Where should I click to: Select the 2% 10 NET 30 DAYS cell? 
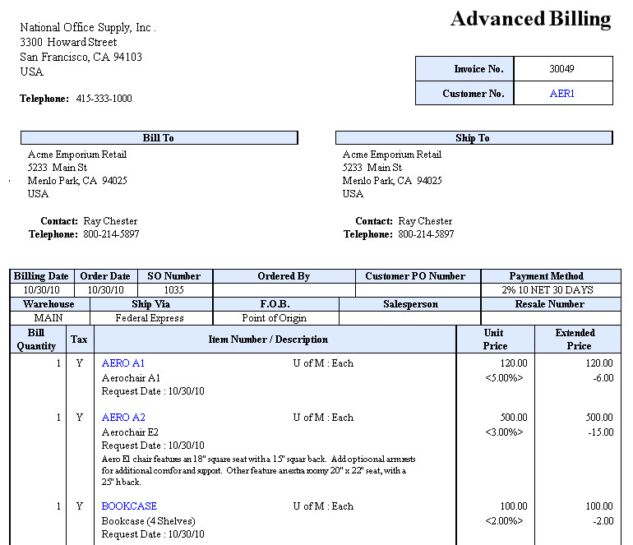[550, 290]
